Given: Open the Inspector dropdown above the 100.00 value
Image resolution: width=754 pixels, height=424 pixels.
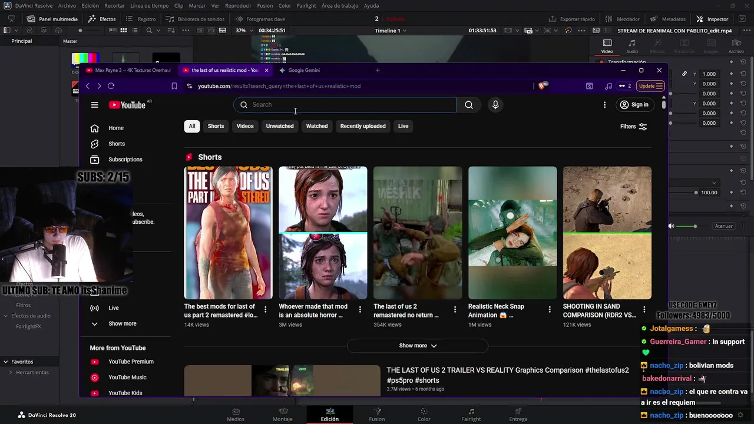Looking at the screenshot, I should (x=714, y=183).
